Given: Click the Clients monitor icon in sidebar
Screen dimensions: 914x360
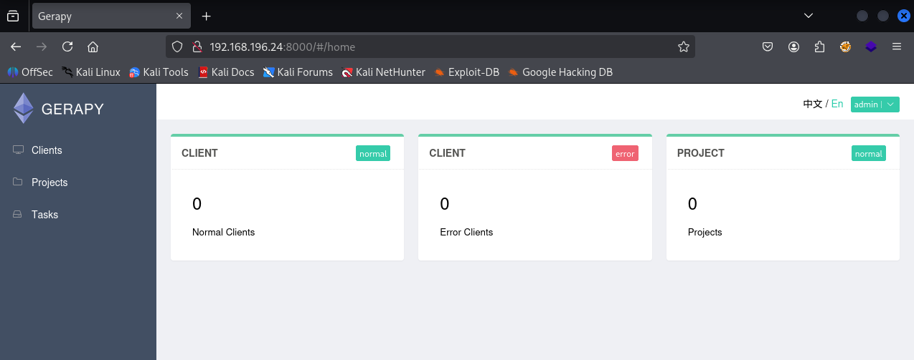Looking at the screenshot, I should point(18,150).
